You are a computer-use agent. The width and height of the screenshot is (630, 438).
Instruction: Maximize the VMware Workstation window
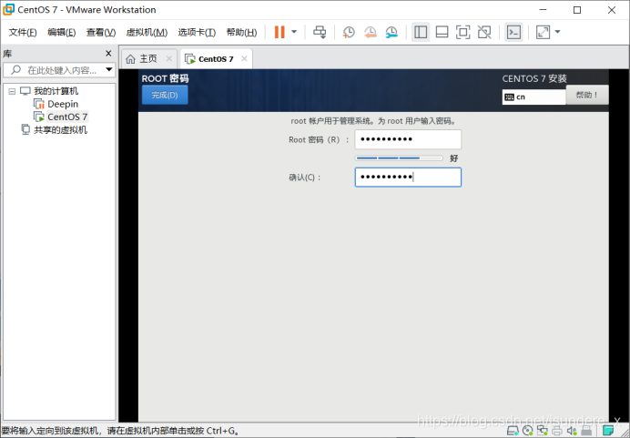577,10
